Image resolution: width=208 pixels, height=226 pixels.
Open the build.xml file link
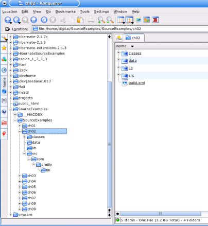pyautogui.click(x=136, y=83)
